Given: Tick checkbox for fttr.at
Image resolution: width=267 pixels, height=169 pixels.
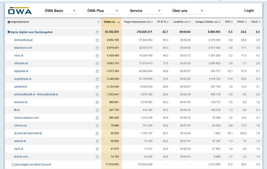Looking at the screenshot, I should 97,110.
